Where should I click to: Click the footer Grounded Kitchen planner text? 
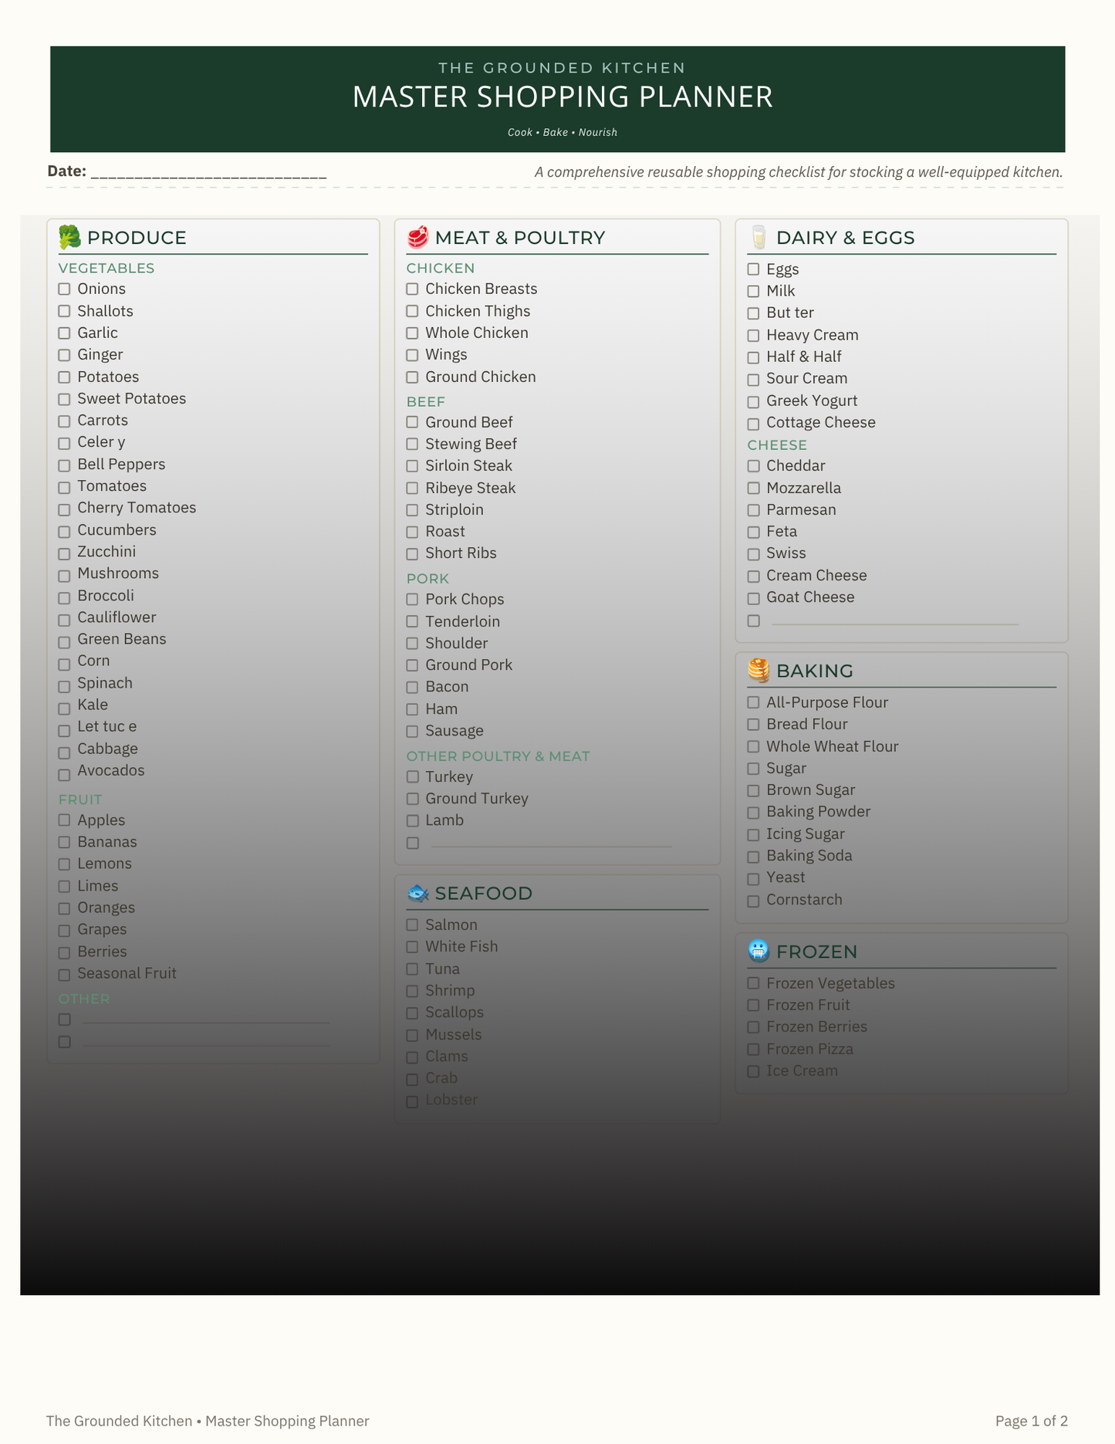pyautogui.click(x=208, y=1421)
